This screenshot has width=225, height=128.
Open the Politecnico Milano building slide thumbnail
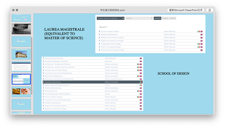21,54
